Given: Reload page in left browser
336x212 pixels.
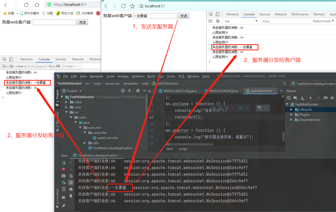Looking at the screenshot, I should coord(26,5).
